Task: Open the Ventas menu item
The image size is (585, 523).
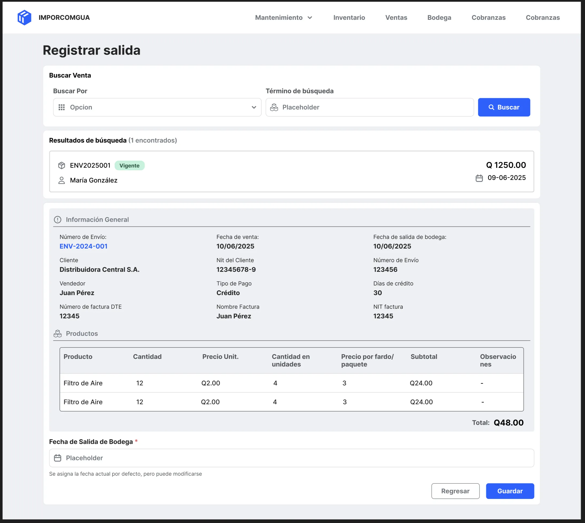Action: tap(396, 18)
